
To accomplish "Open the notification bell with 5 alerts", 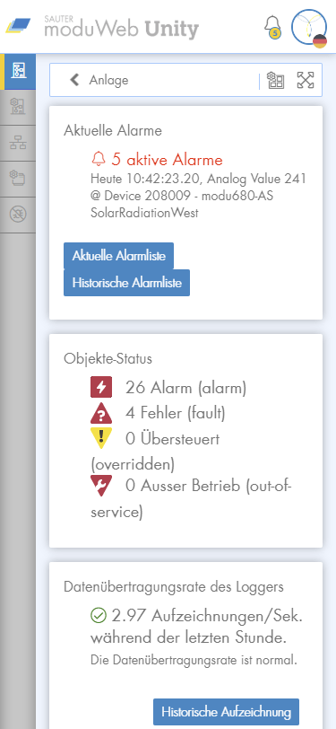I will coord(273,27).
